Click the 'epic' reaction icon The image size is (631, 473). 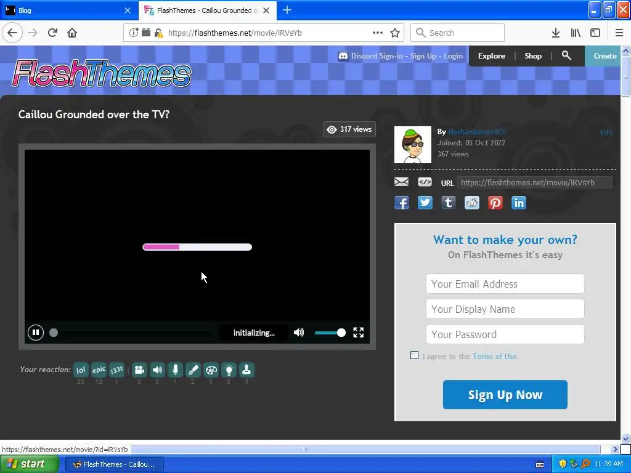(x=99, y=370)
